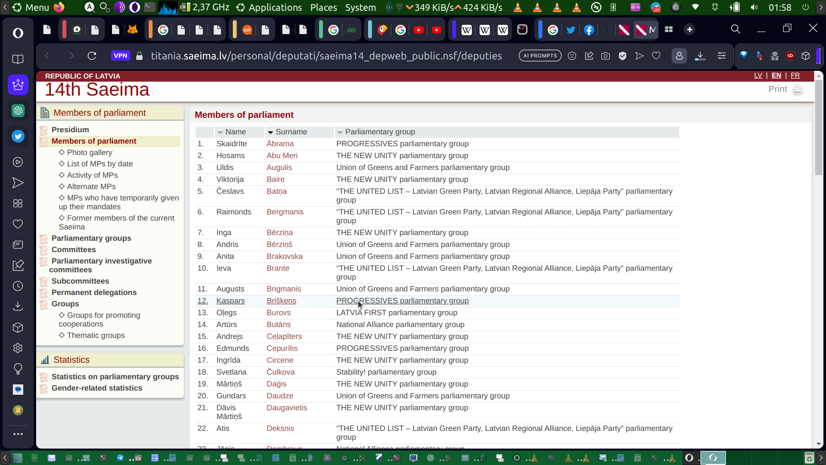Toggle the ad blocker shield icon
The width and height of the screenshot is (826, 465).
[x=623, y=56]
